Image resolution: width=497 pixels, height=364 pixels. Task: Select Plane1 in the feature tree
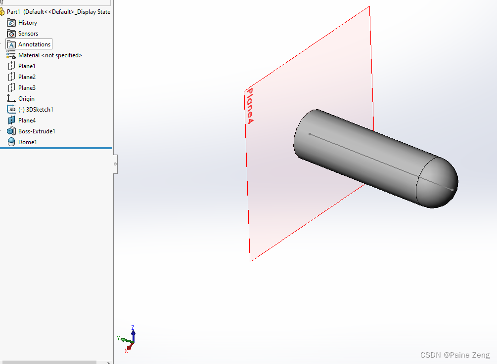[27, 66]
